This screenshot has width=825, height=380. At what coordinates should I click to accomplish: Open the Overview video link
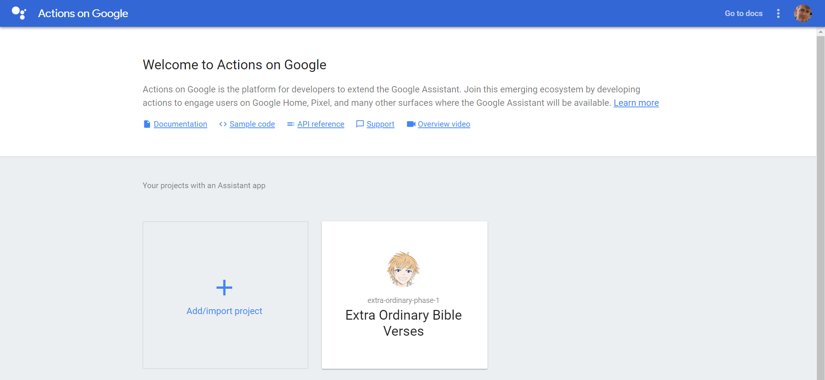tap(444, 124)
